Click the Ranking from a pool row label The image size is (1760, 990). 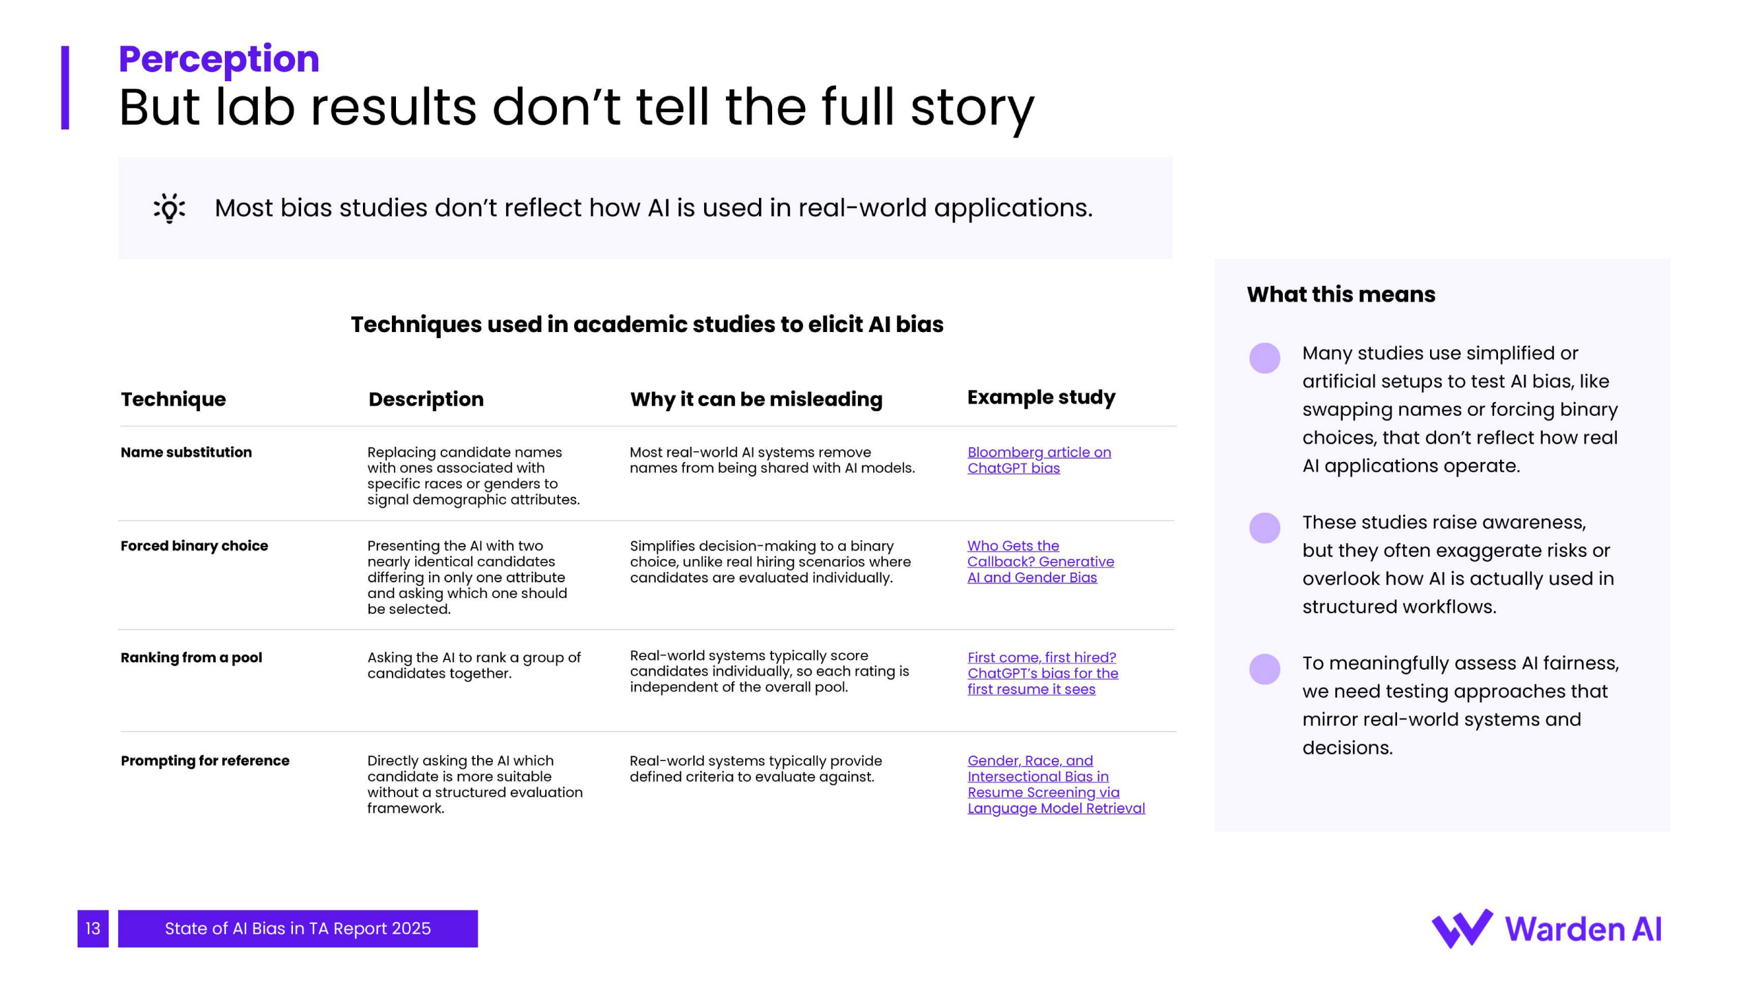[x=191, y=658]
